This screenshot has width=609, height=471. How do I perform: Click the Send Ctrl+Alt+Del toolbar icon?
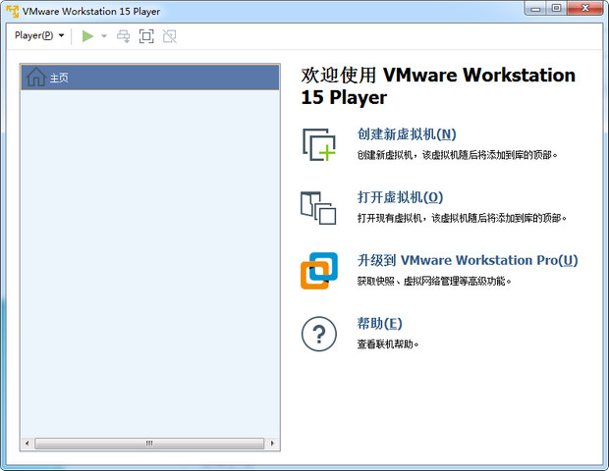click(x=124, y=36)
